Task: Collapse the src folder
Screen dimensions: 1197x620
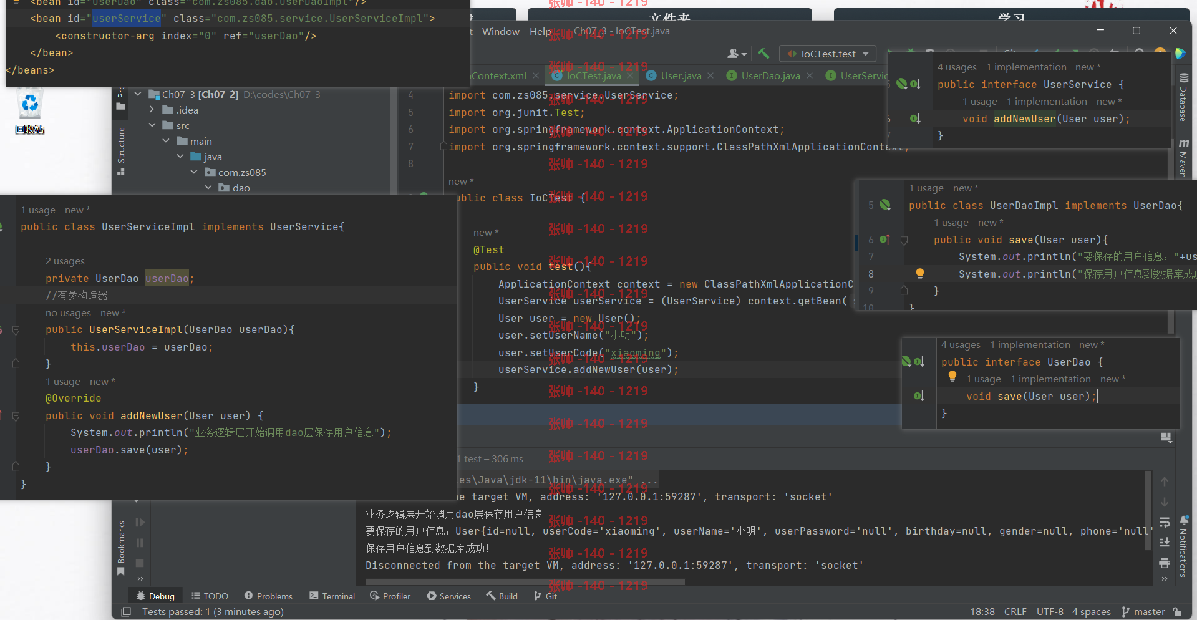Action: pos(152,125)
